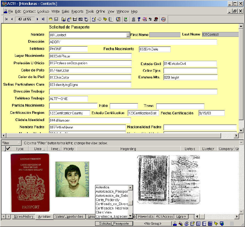
Task: Jump to the last contact record
Action: coord(43,19)
